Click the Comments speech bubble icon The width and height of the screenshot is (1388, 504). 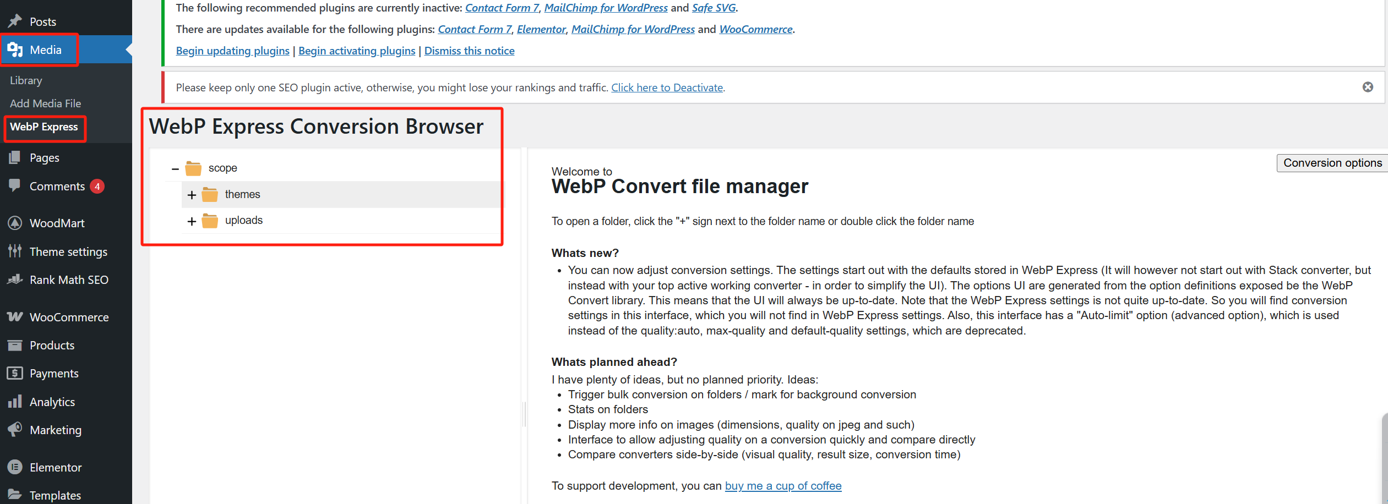(x=15, y=185)
